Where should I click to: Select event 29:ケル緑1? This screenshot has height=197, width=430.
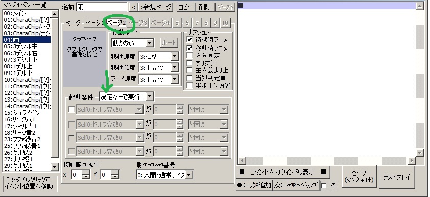click(x=27, y=166)
